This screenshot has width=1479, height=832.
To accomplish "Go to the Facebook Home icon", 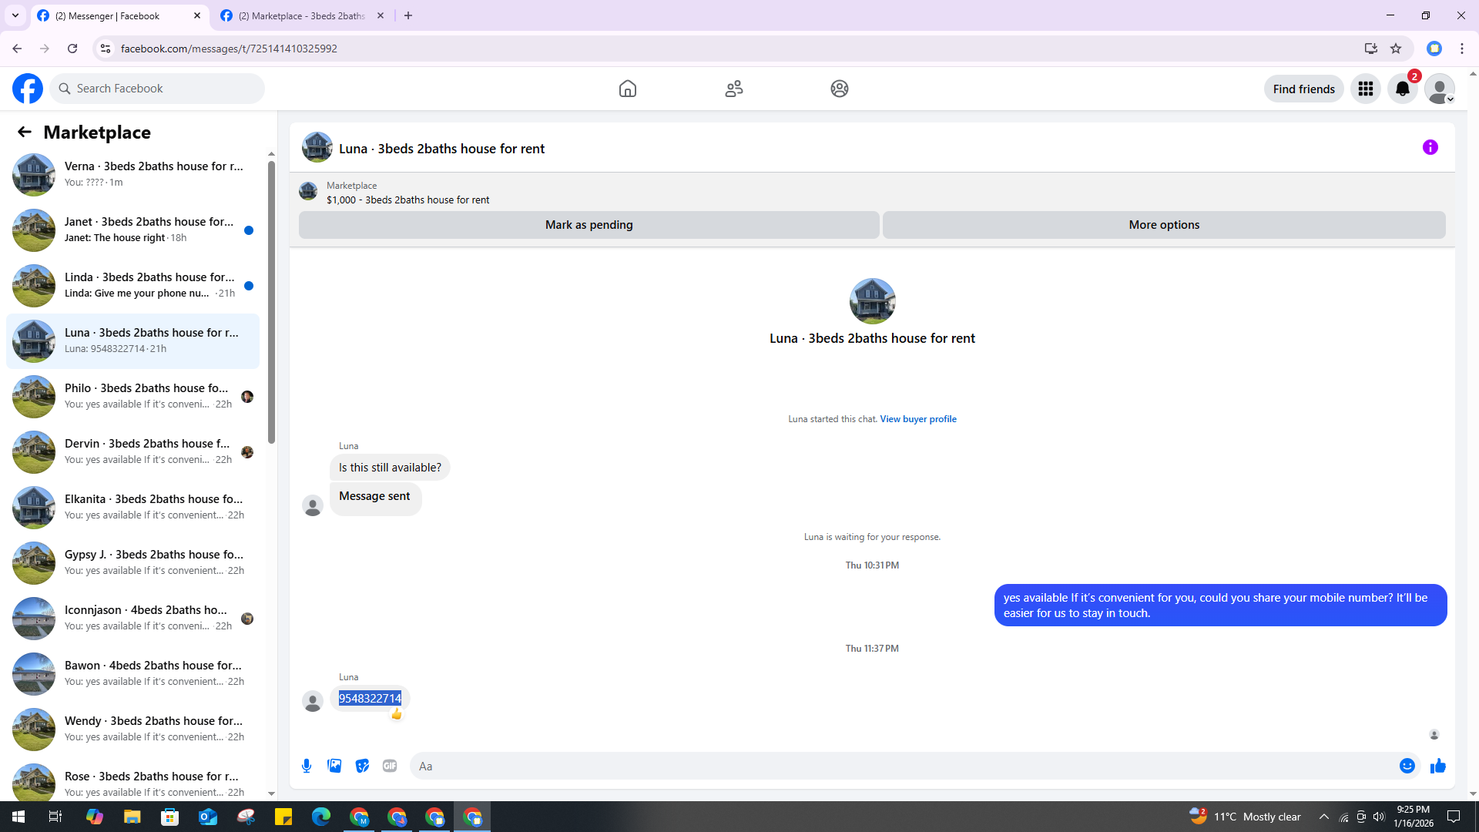I will pyautogui.click(x=627, y=89).
